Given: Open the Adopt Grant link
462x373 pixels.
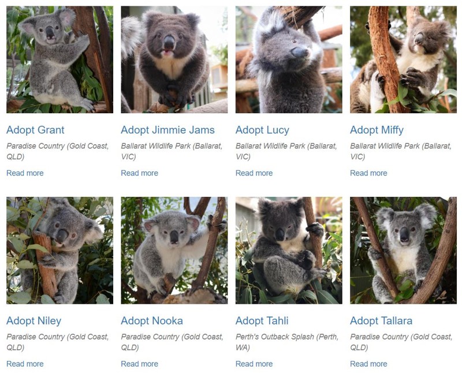Looking at the screenshot, I should [x=35, y=130].
